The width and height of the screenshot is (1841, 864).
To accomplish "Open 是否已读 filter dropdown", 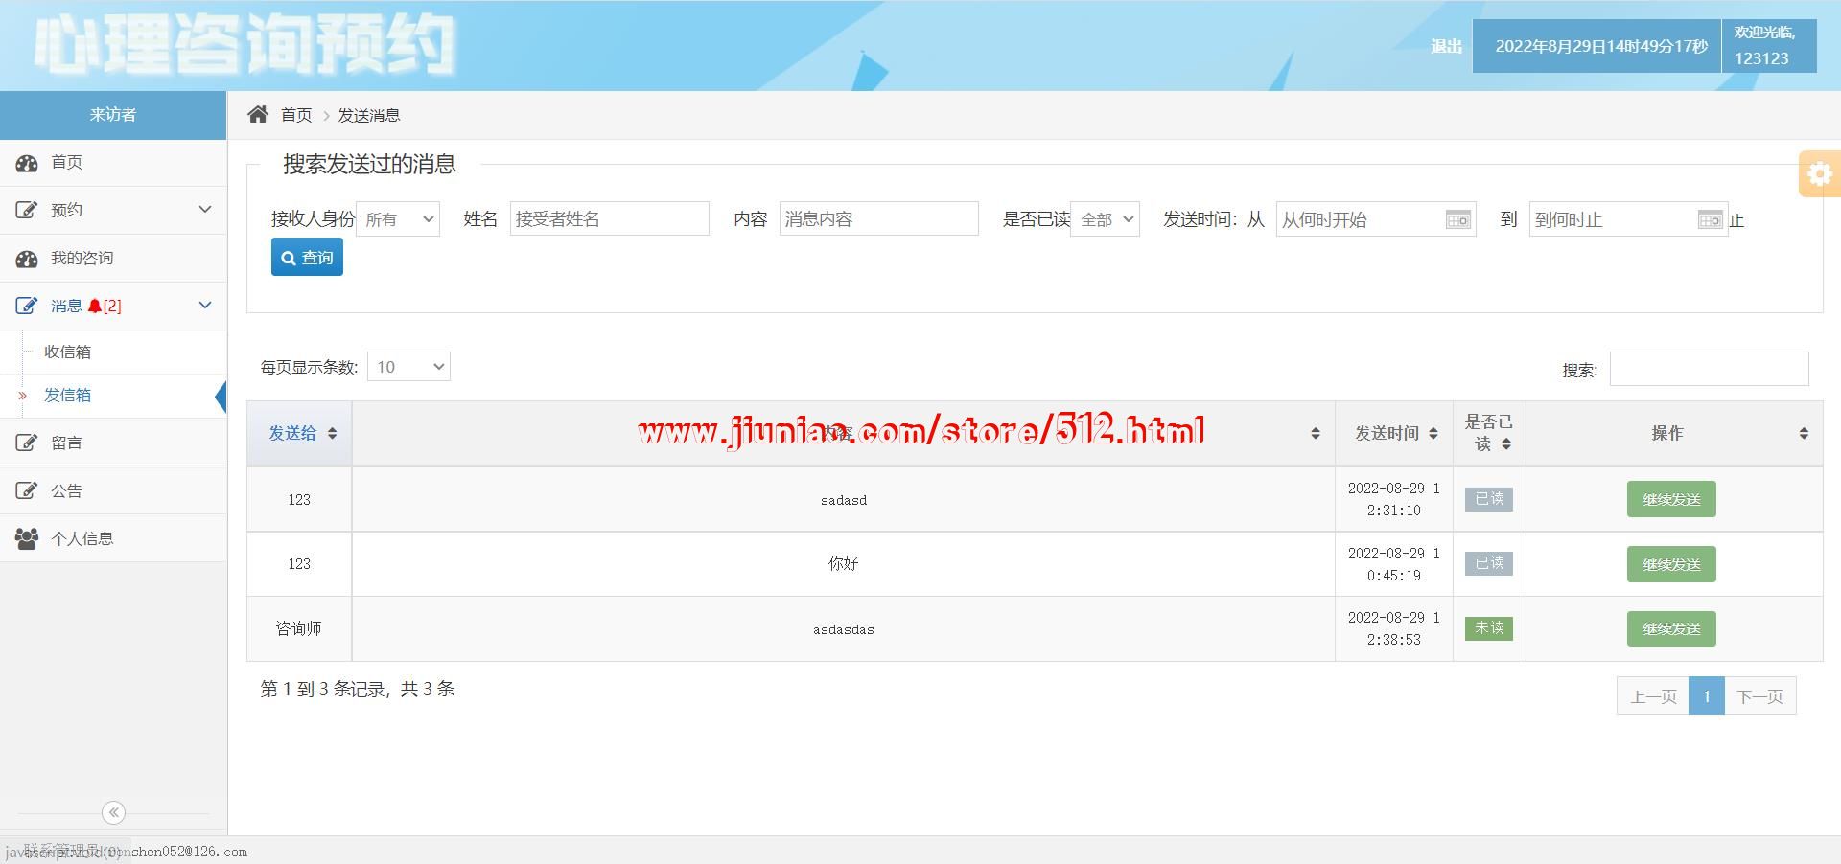I will click(x=1105, y=219).
